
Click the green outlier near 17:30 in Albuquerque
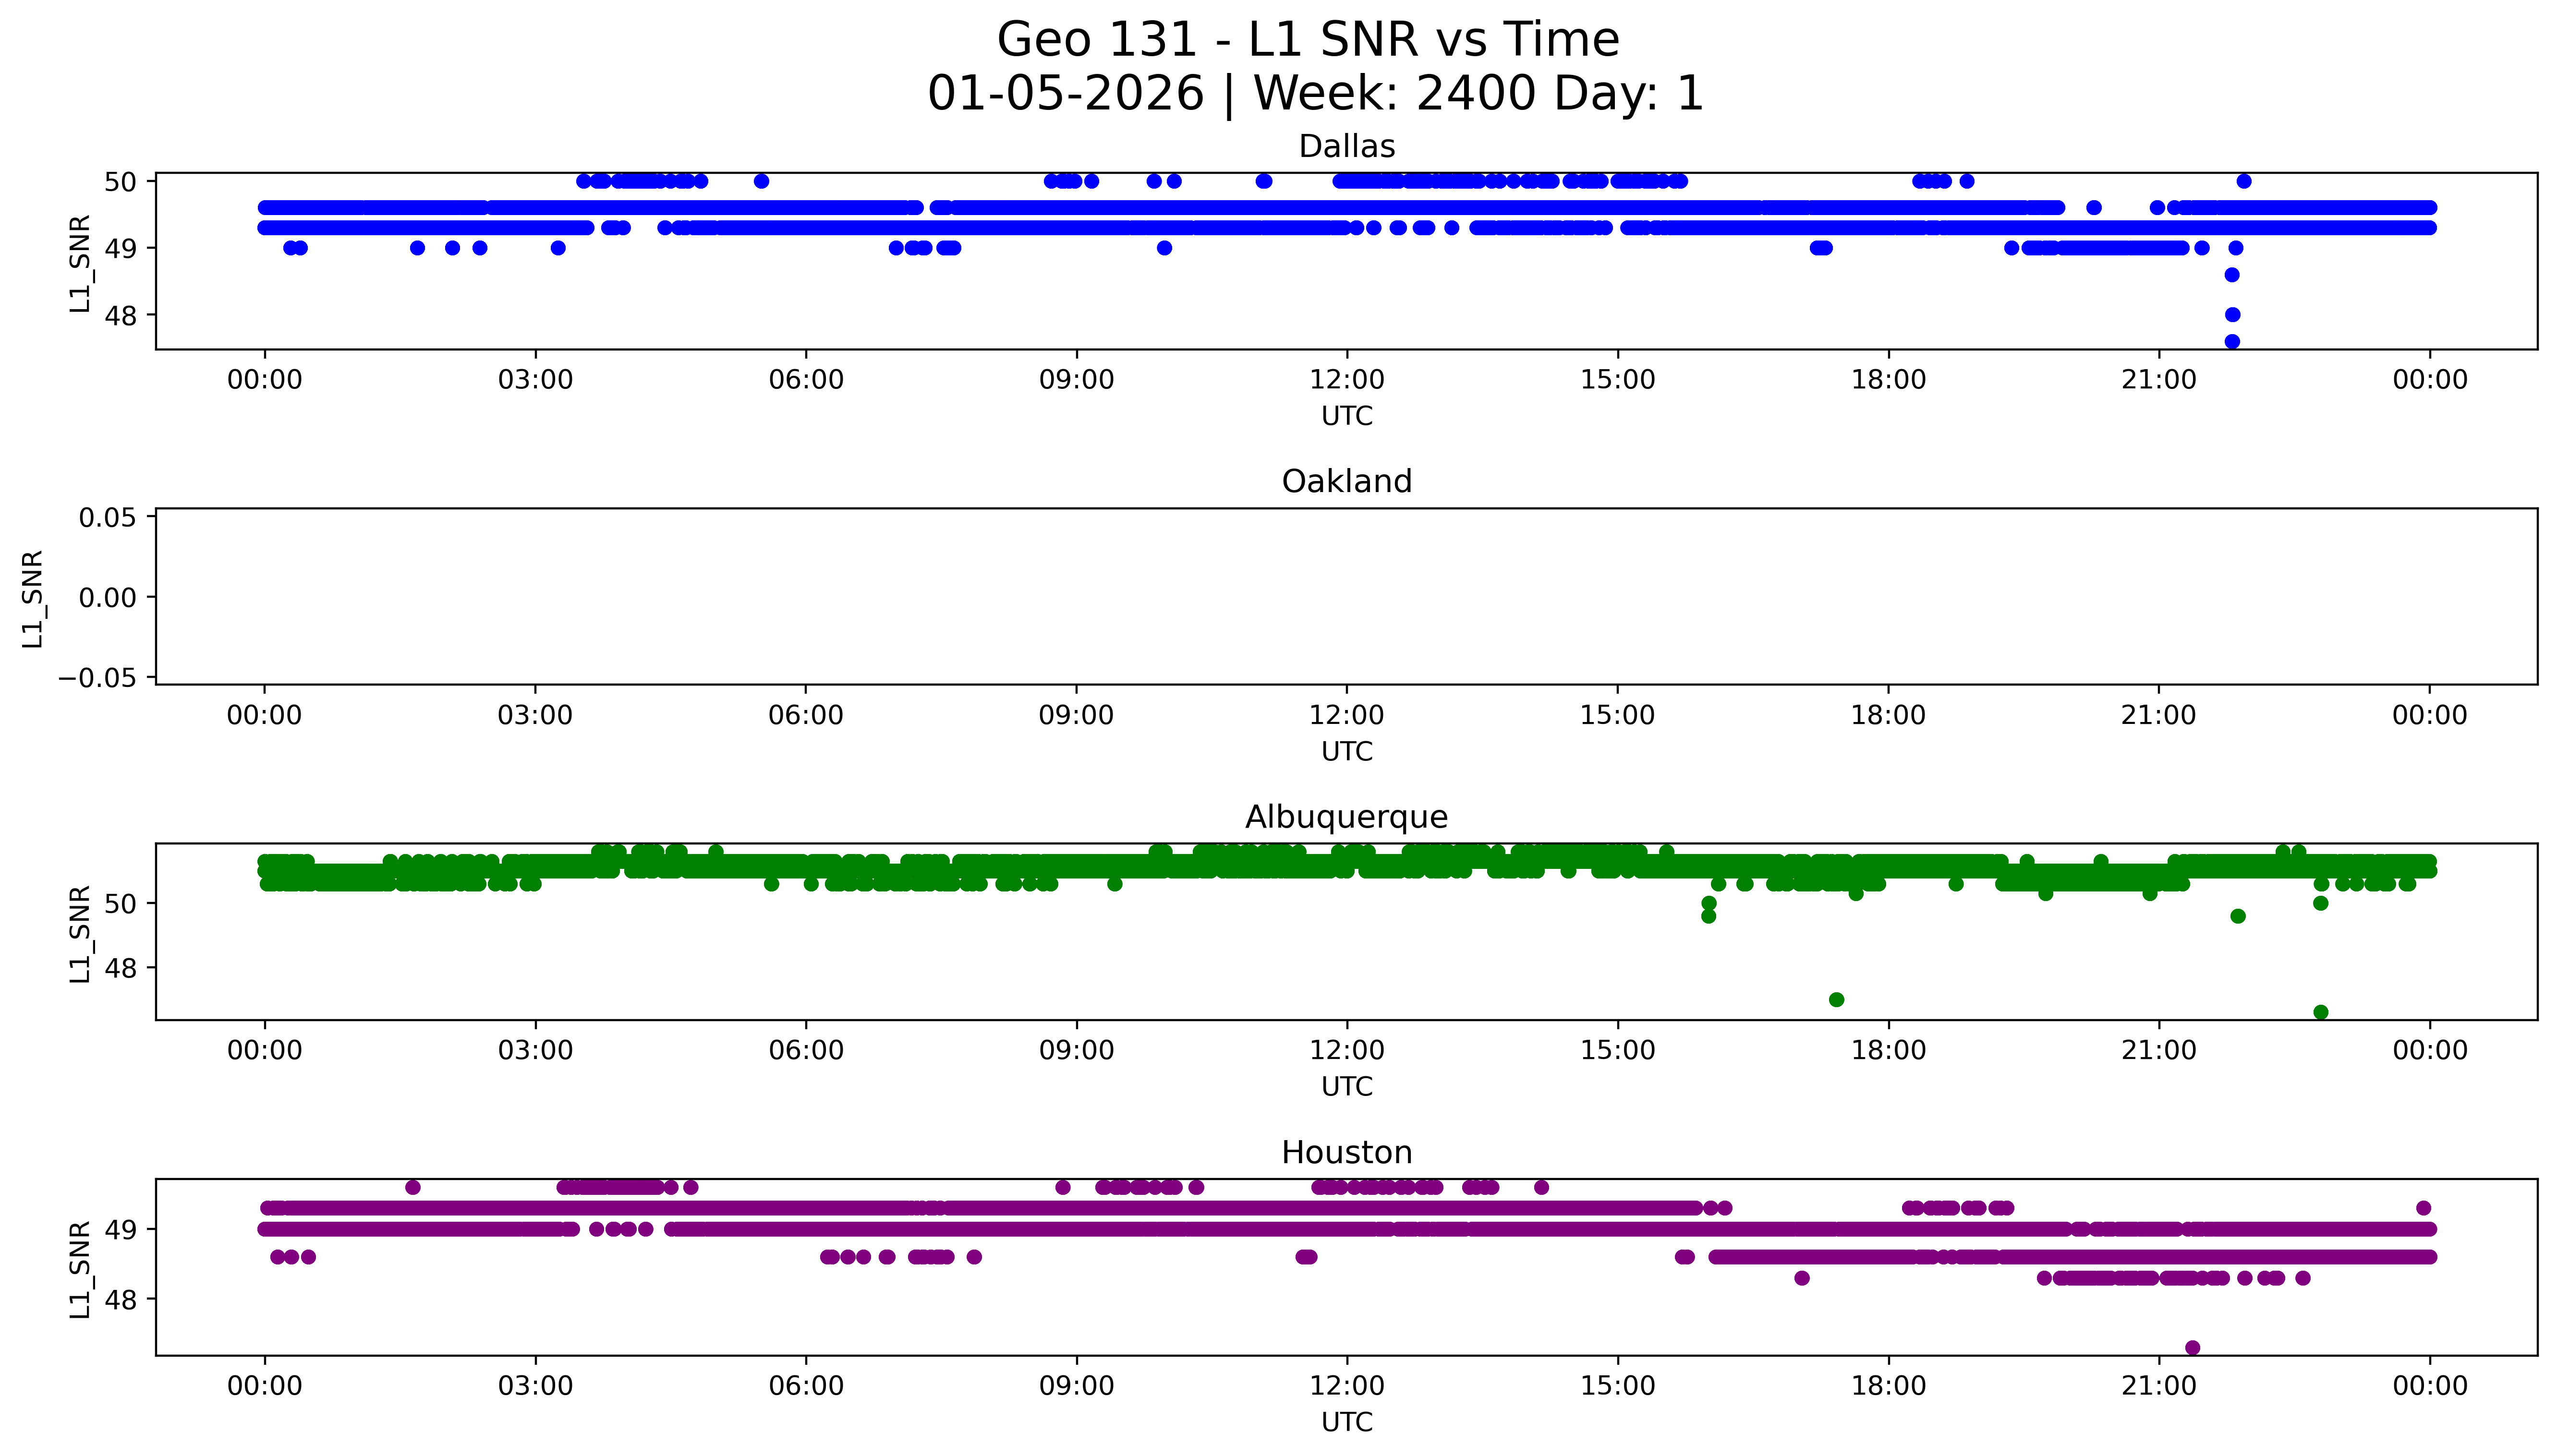coord(1836,1000)
